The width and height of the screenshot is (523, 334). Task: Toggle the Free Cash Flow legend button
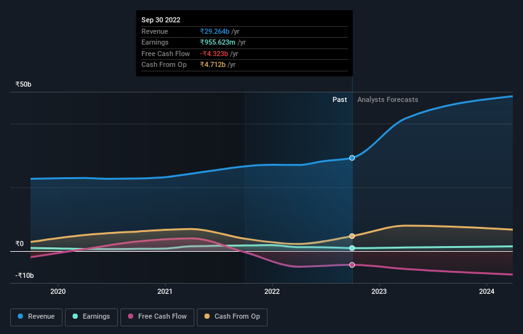pyautogui.click(x=157, y=317)
